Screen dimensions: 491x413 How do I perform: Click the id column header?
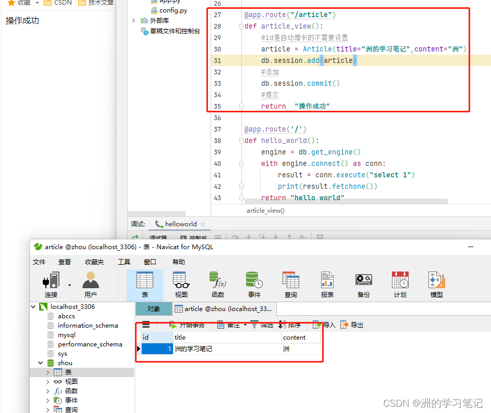(157, 338)
